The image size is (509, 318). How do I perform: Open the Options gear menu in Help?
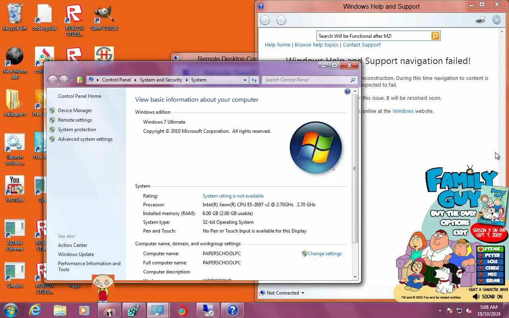coord(497,20)
